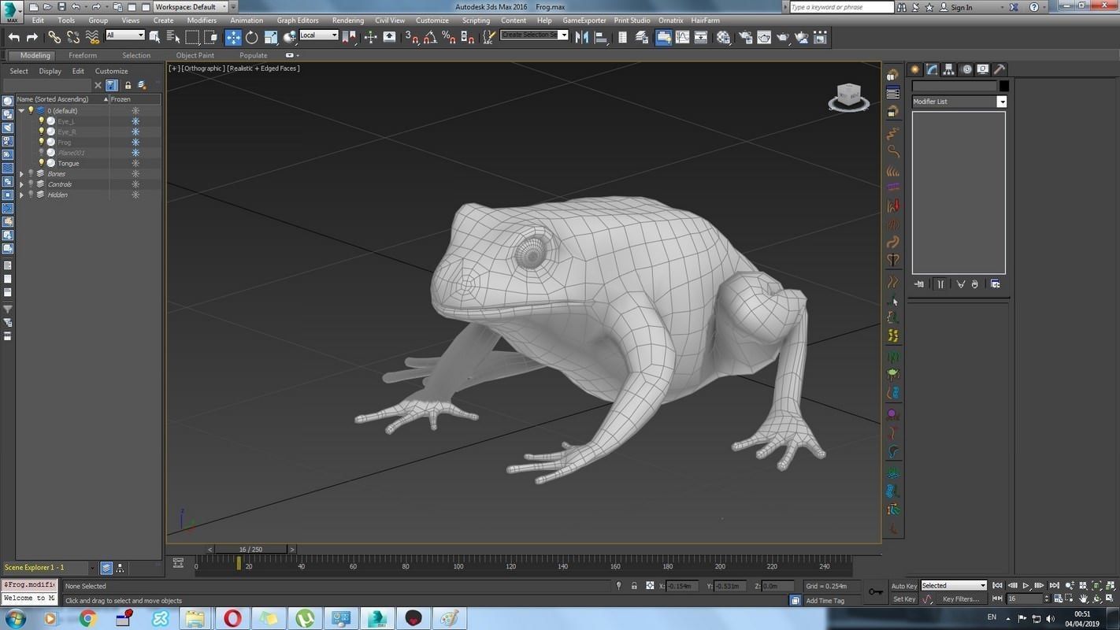Expand the Bones layer in Scene Explorer
This screenshot has height=630, width=1120.
[21, 174]
